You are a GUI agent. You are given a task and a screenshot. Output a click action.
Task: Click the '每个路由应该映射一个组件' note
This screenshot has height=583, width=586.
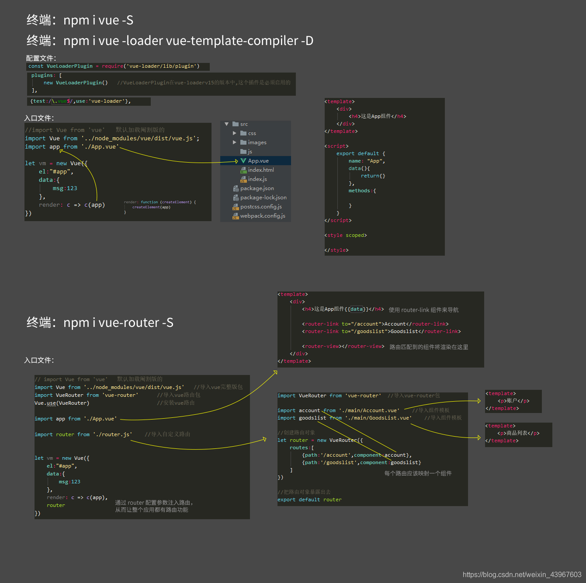(x=418, y=473)
